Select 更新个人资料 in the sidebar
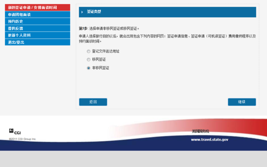Screen dimensions: 267x167 (37, 35)
